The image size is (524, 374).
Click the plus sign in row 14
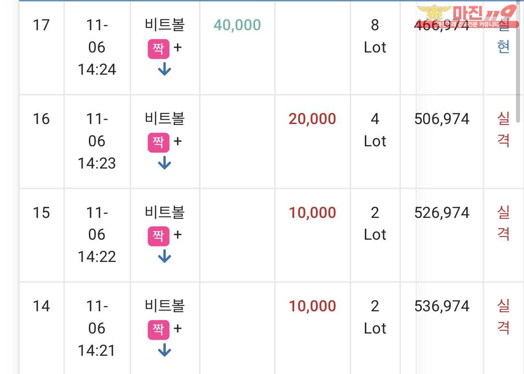coord(178,329)
